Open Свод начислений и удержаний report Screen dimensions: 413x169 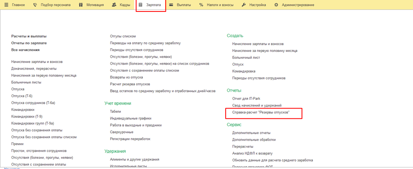click(x=257, y=105)
